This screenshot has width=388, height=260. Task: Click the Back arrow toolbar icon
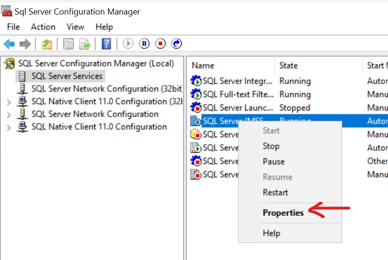9,44
